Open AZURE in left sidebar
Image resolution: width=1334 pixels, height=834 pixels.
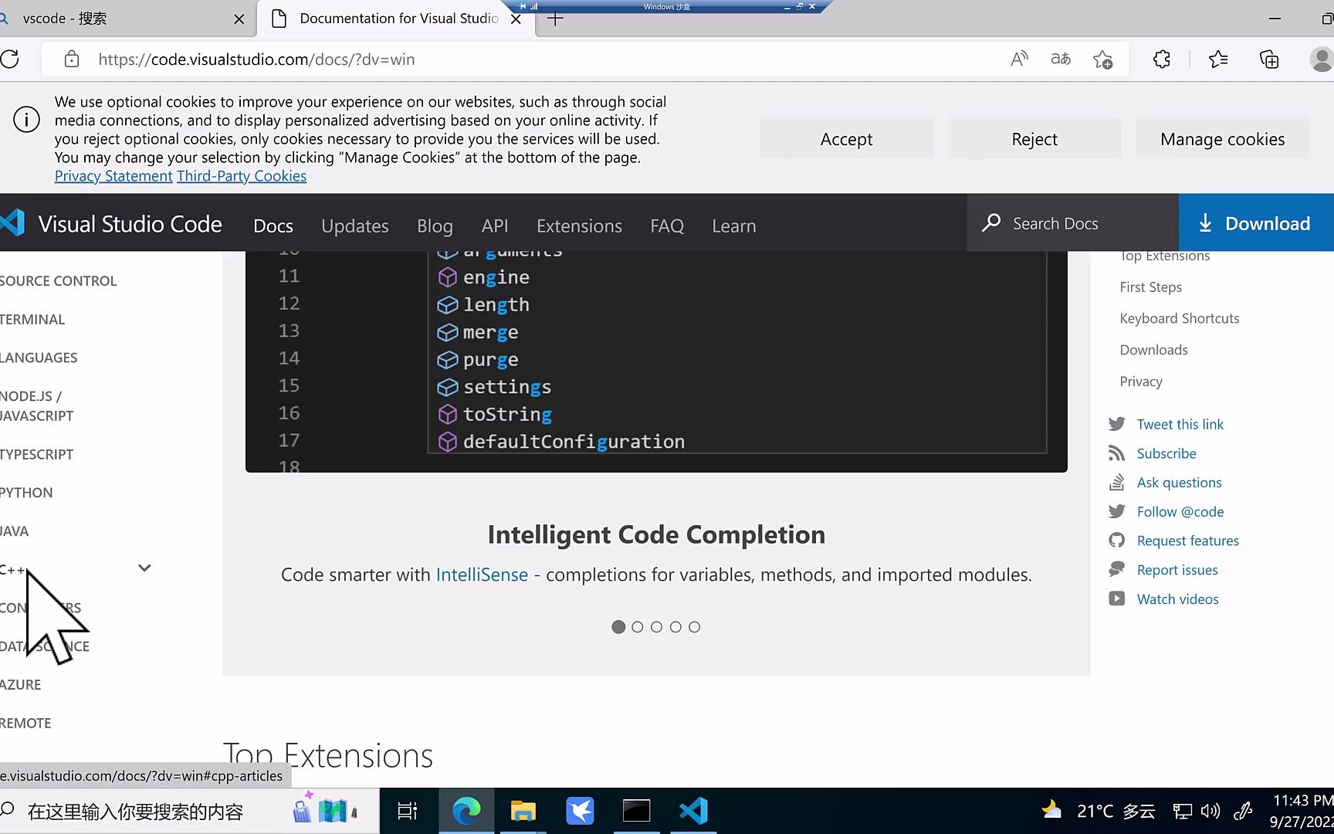tap(20, 685)
